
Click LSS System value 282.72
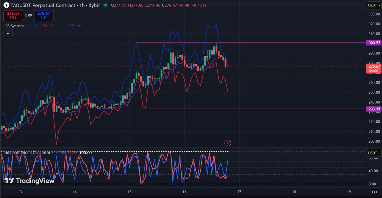[x=32, y=26]
